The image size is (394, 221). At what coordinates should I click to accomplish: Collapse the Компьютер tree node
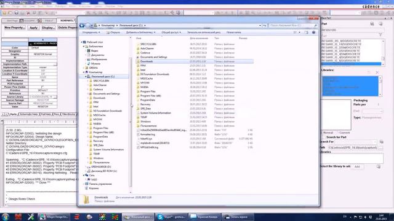[x=84, y=72]
